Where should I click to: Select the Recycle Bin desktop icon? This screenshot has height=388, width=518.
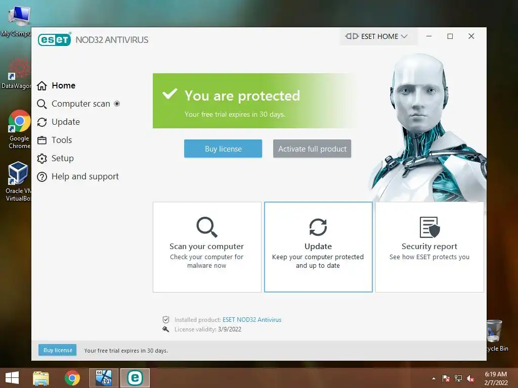(x=498, y=335)
